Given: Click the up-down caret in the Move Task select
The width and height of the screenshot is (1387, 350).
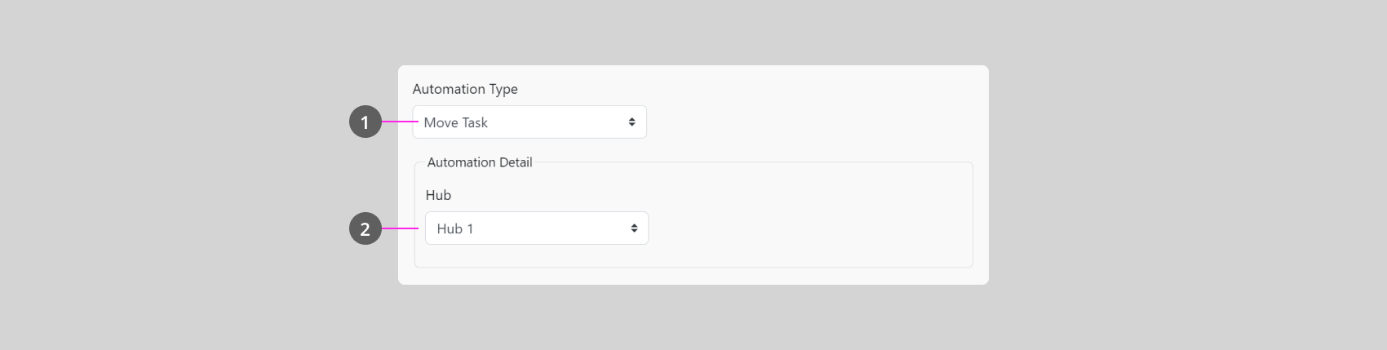Looking at the screenshot, I should (x=631, y=122).
